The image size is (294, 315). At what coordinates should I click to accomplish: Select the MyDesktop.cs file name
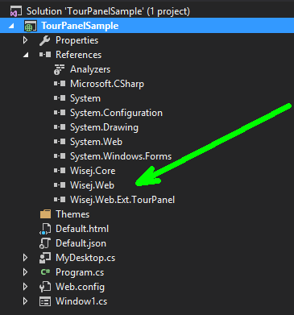pyautogui.click(x=85, y=258)
